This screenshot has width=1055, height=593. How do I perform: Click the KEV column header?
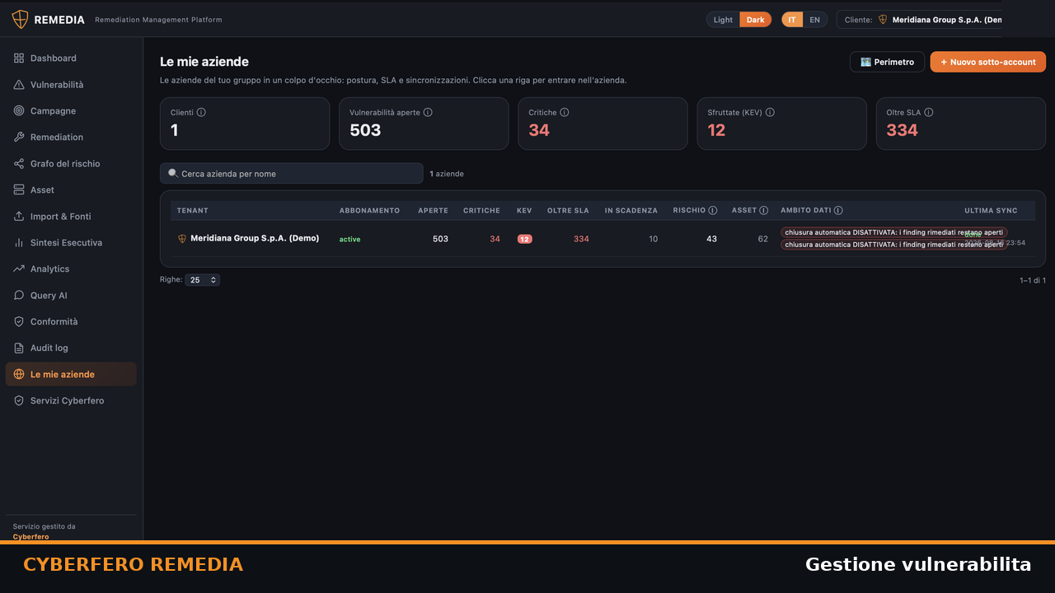(x=524, y=211)
